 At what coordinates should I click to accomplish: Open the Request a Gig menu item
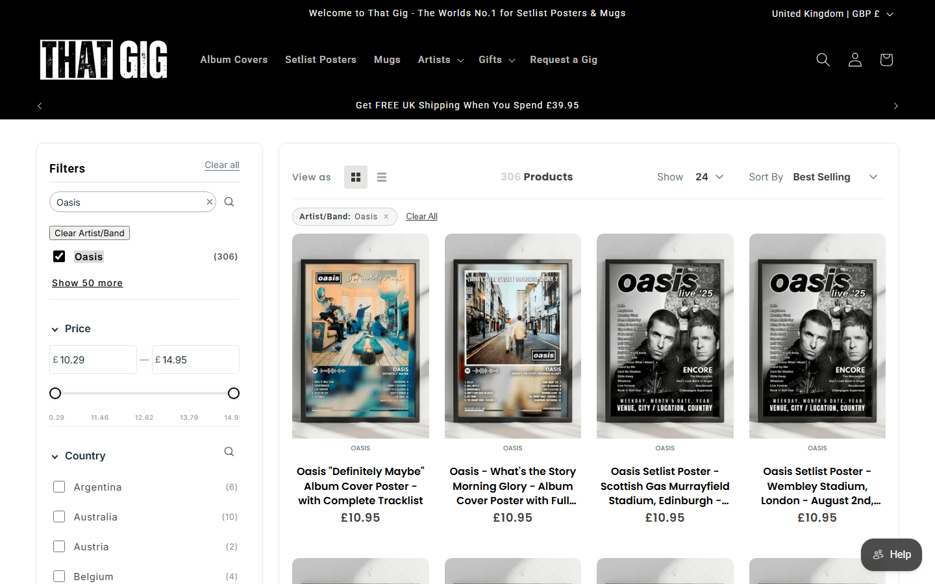click(x=564, y=60)
